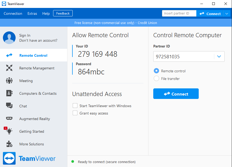Select the File transfer radio option

(x=156, y=78)
